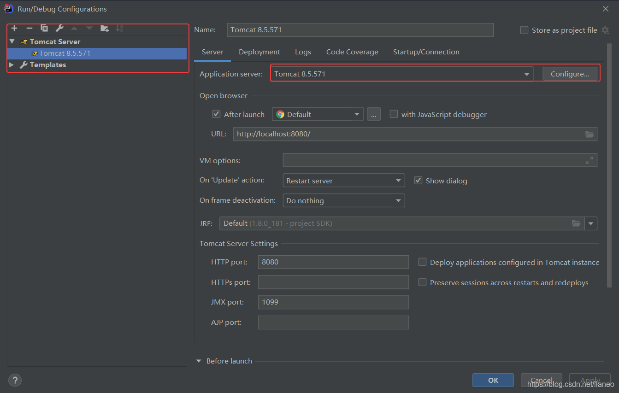Click the Apply button
Viewport: 619px width, 393px height.
click(590, 380)
